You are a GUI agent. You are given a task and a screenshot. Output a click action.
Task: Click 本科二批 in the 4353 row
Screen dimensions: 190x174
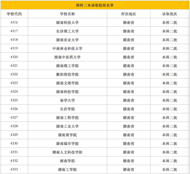click(170, 170)
